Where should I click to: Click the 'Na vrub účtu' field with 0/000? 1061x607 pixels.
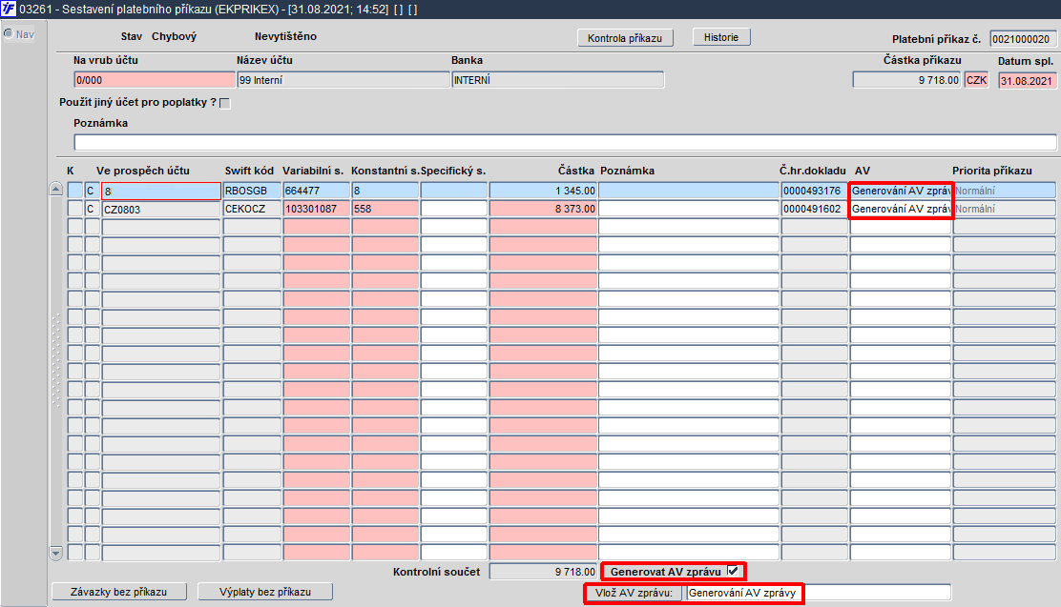(155, 80)
